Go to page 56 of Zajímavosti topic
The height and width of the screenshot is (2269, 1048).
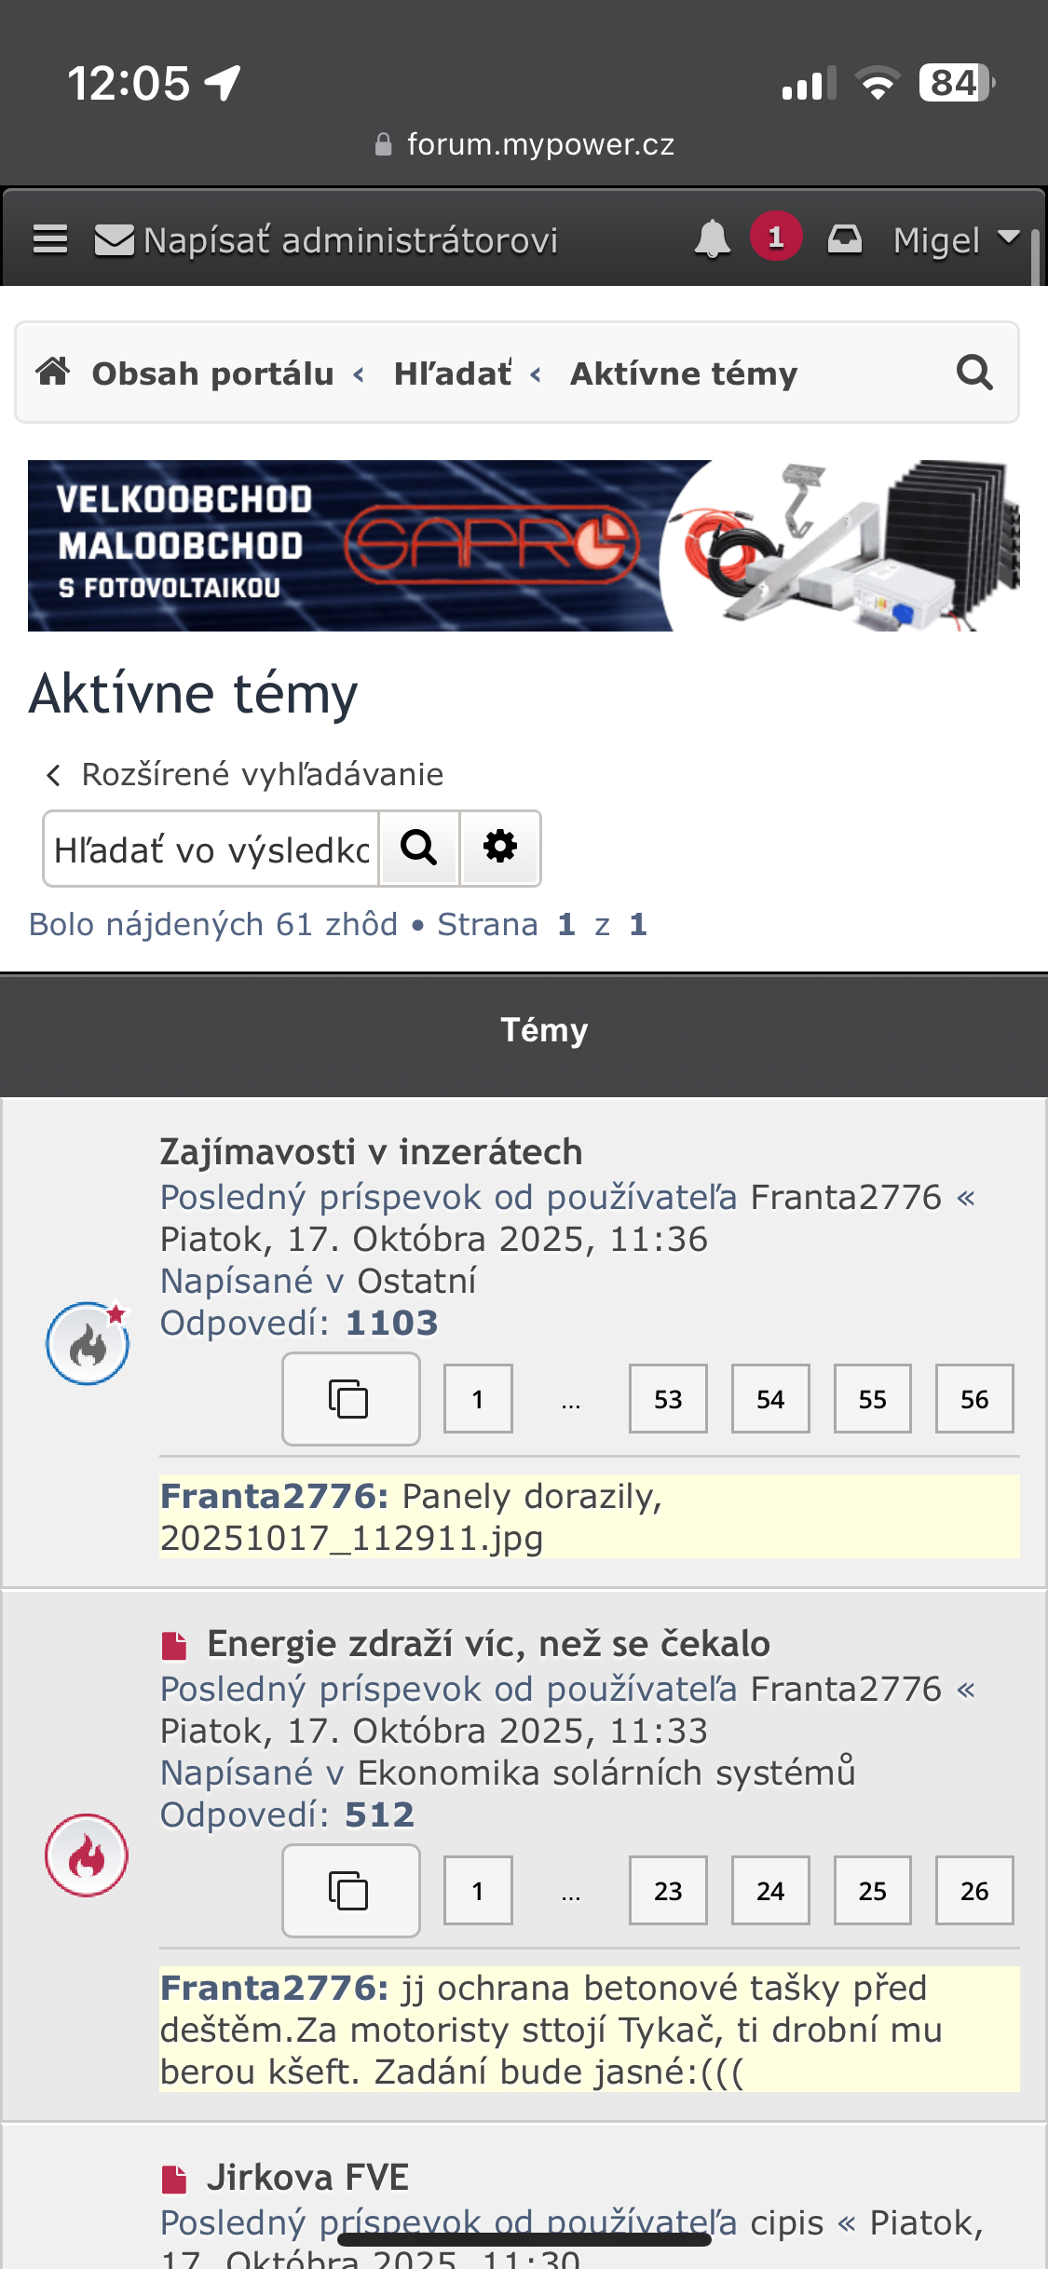point(974,1399)
